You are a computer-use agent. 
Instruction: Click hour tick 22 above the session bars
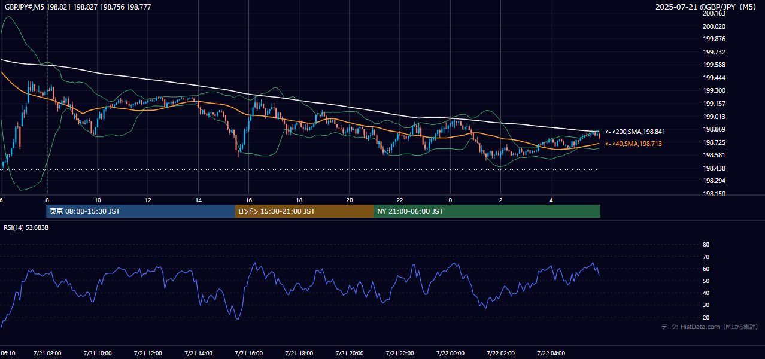click(400, 200)
